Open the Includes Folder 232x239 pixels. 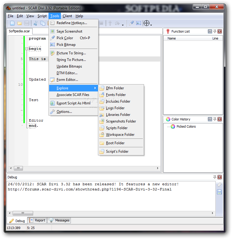121,101
